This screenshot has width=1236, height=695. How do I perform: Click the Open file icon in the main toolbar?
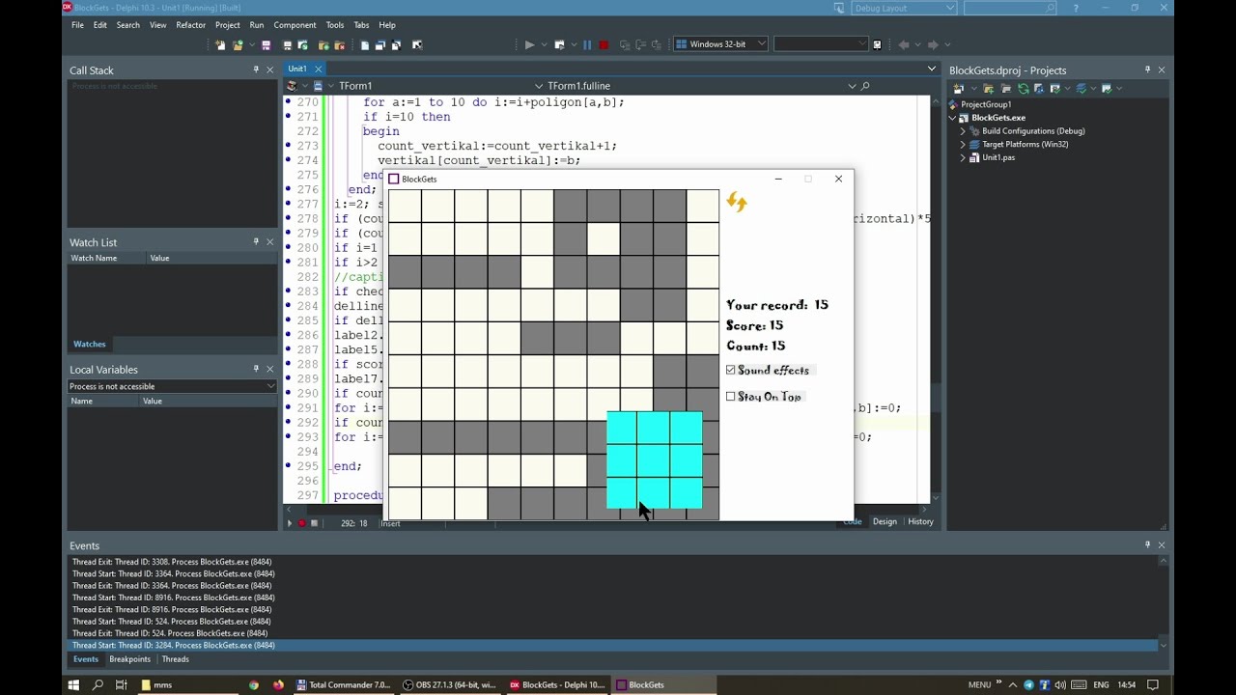(x=239, y=44)
